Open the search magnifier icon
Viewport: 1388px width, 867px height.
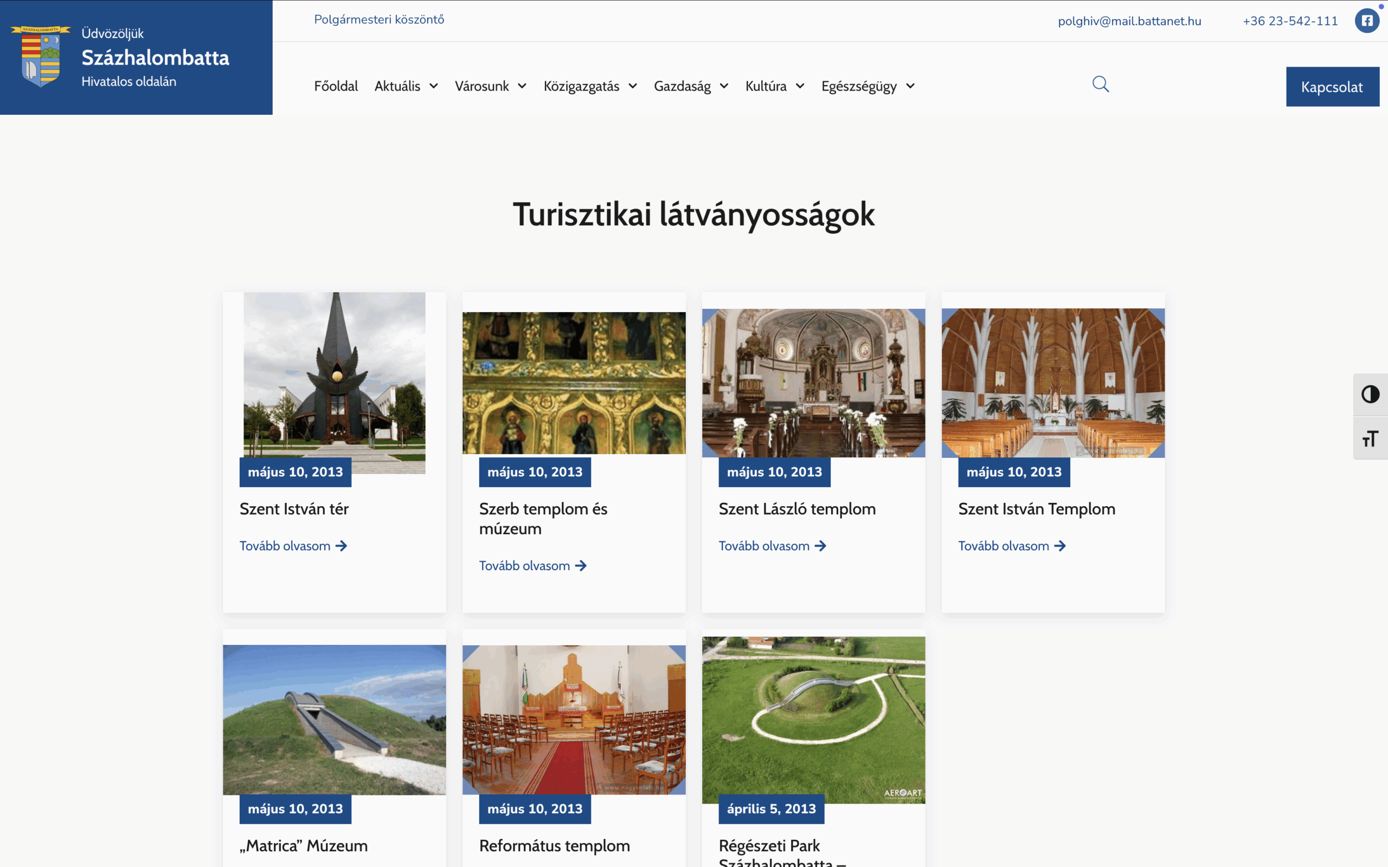[1100, 85]
